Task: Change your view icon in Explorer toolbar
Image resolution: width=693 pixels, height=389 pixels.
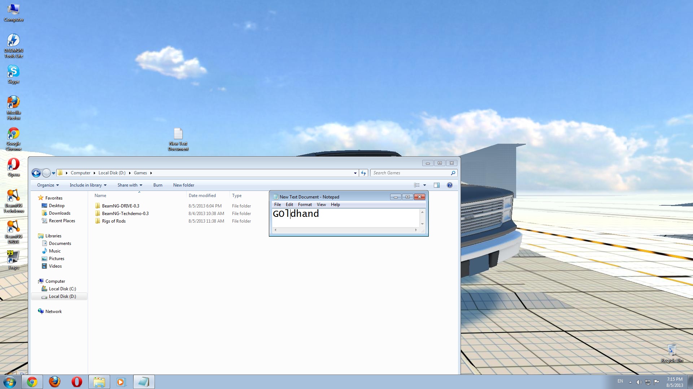Action: coord(417,185)
